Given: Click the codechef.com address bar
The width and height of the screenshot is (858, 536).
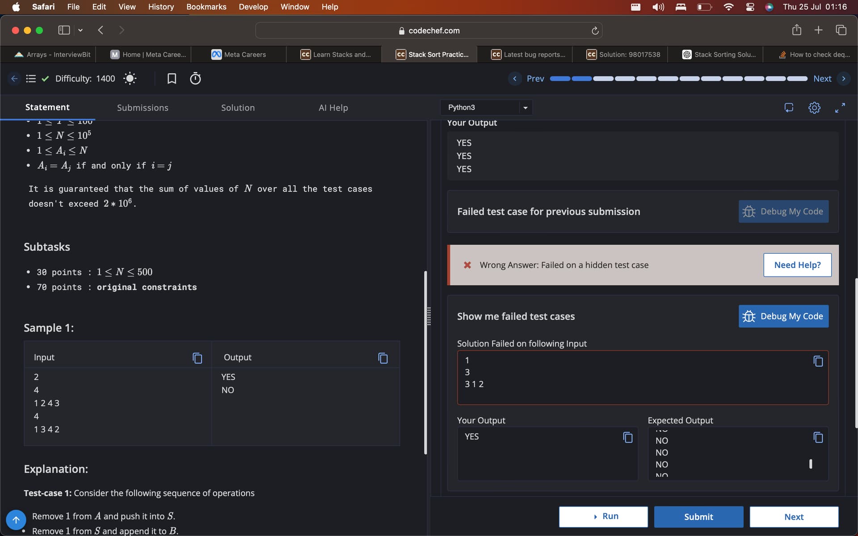Looking at the screenshot, I should pos(429,30).
